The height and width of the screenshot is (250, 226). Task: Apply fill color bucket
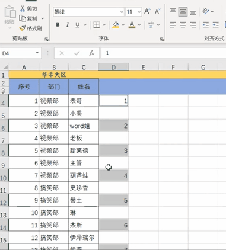click(116, 25)
